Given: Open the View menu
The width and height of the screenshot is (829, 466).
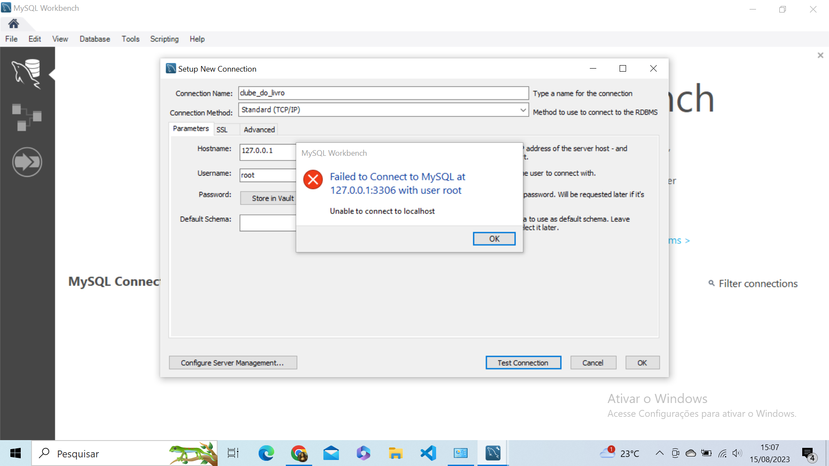Looking at the screenshot, I should [60, 39].
